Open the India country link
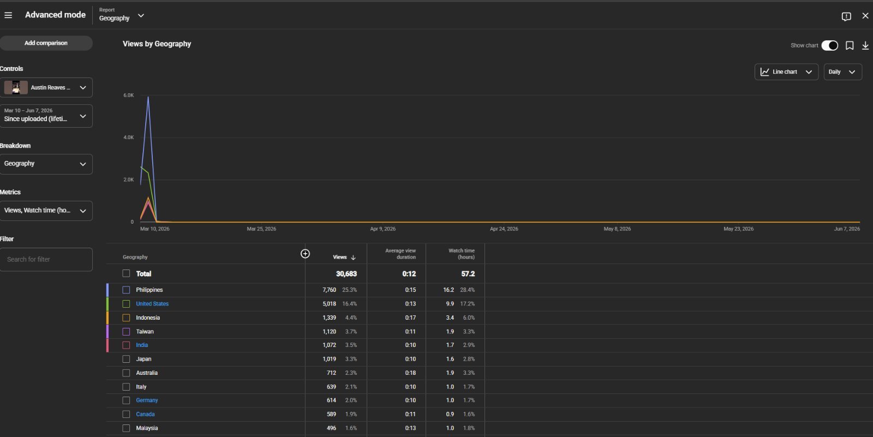The image size is (873, 437). 142,345
